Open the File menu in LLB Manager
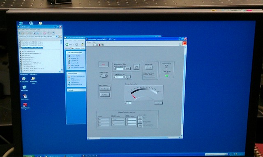Image resolution: width=263 pixels, height=157 pixels. click(19, 30)
